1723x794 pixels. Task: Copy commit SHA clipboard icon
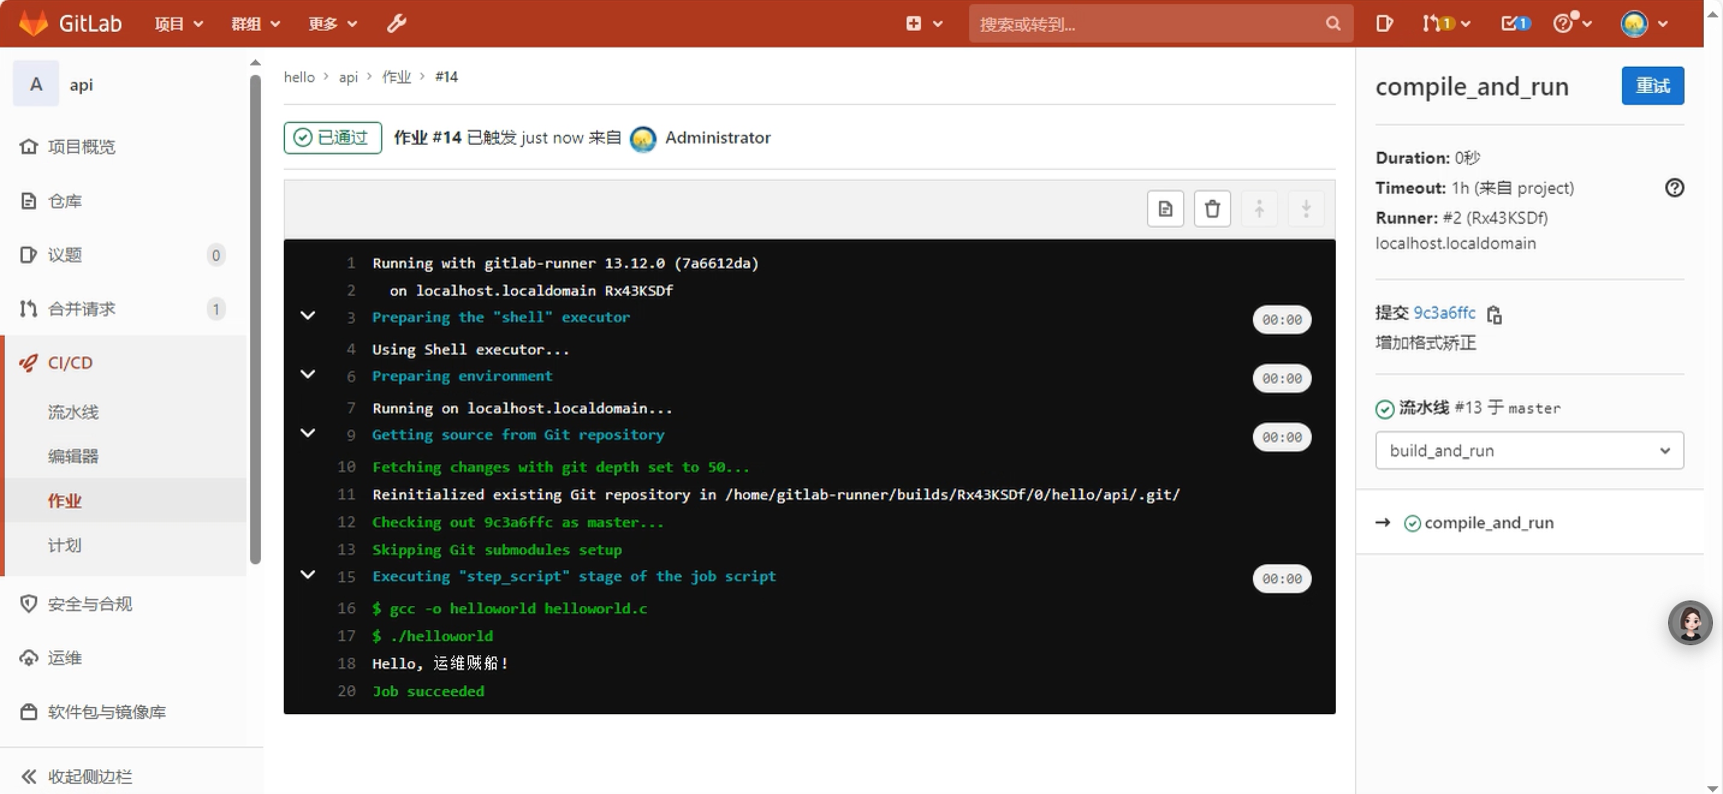1494,314
